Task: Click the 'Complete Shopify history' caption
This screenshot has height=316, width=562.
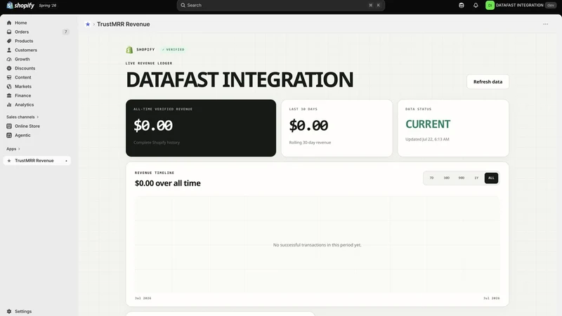Action: coord(157,143)
